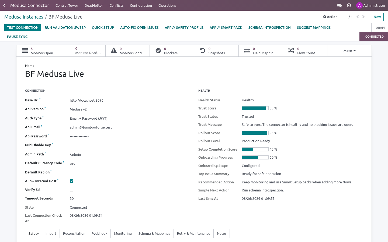Click the Pause Sync button
388x242 pixels.
tap(17, 37)
